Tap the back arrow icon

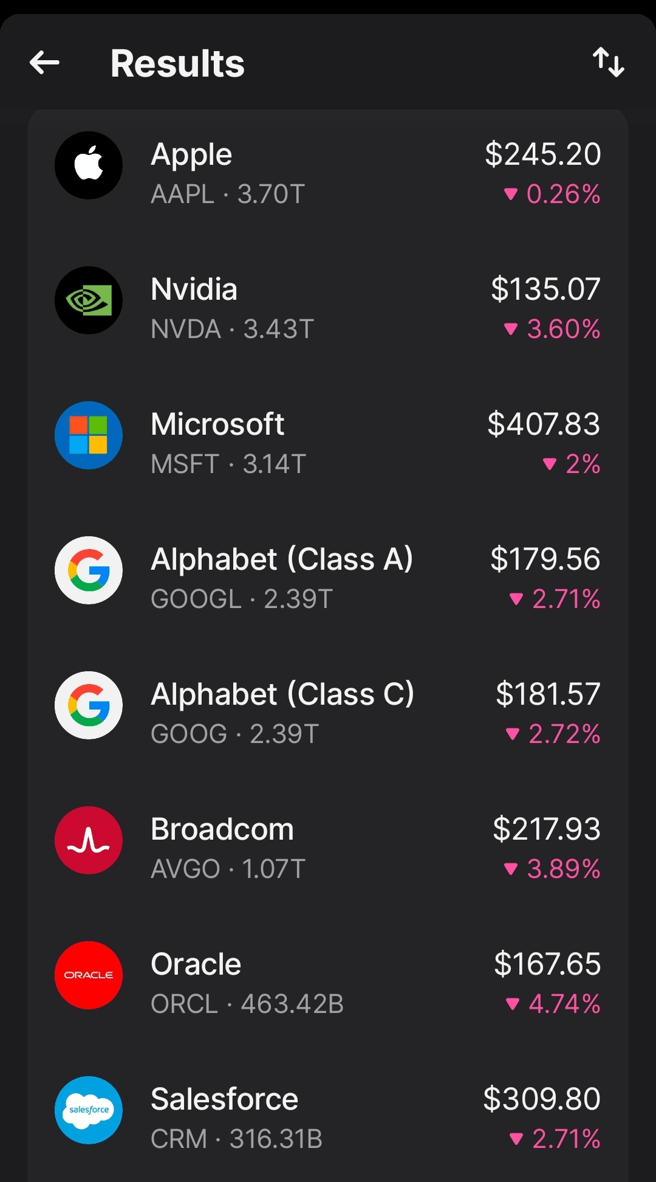[44, 63]
